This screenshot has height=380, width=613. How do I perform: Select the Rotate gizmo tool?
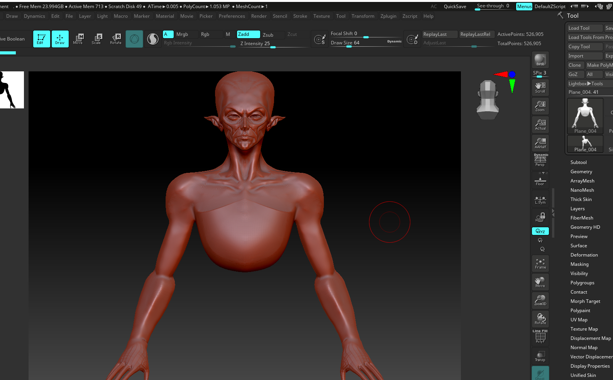(116, 39)
